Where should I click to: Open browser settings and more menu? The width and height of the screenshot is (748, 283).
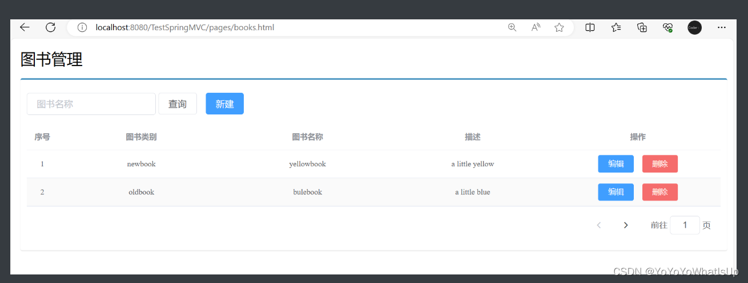(722, 27)
